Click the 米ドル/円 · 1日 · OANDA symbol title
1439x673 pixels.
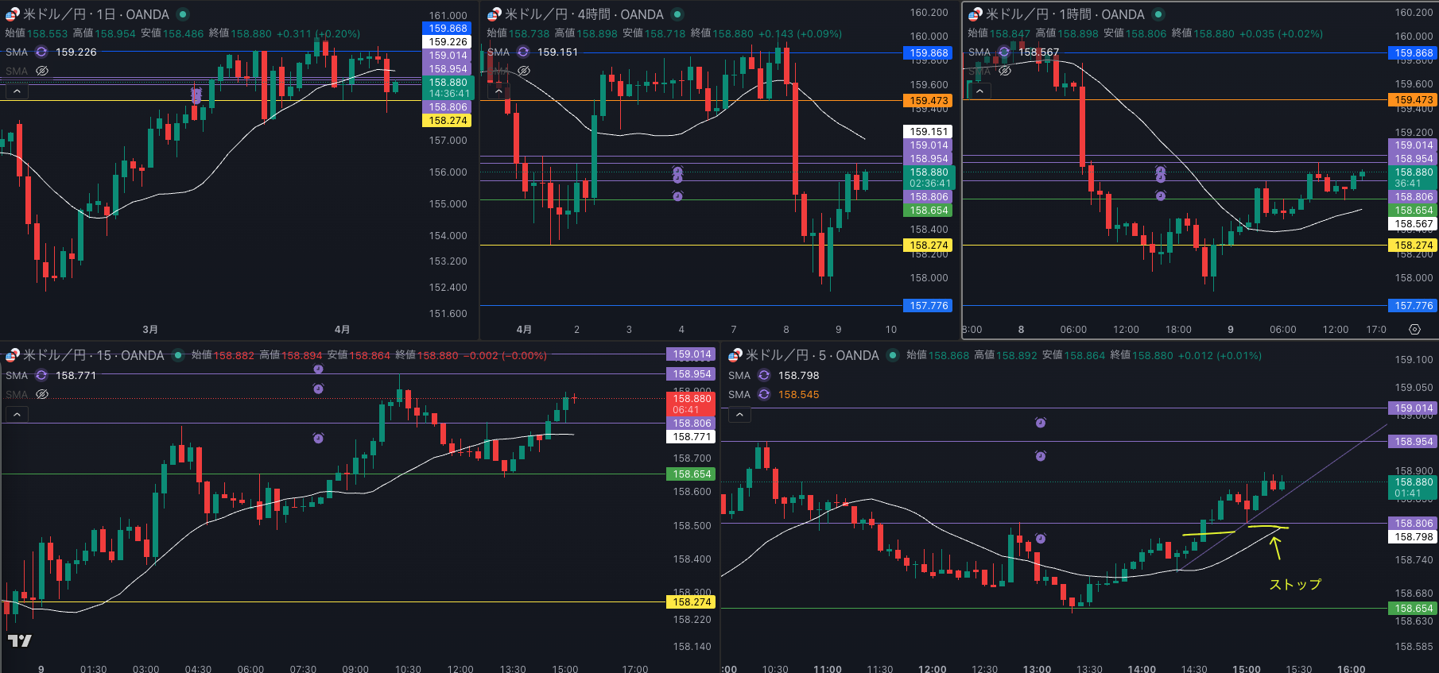(95, 14)
